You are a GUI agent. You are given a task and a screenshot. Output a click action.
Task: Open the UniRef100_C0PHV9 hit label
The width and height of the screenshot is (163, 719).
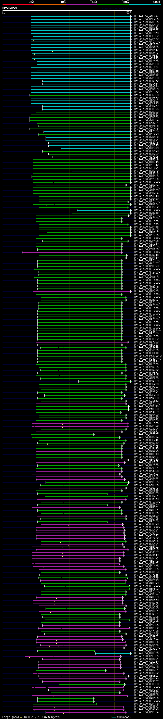pos(146,39)
